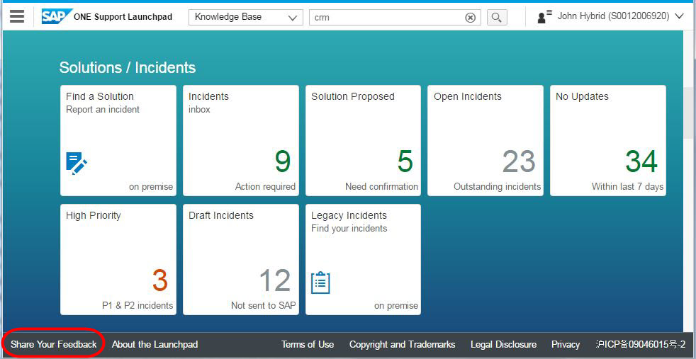Open the John Hybrid user menu chevron

[679, 16]
